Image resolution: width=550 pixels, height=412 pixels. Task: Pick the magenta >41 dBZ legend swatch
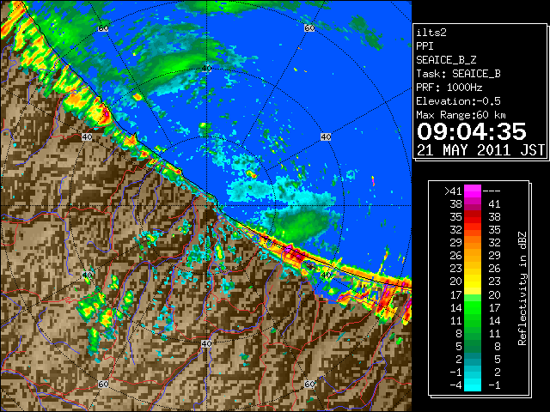473,191
